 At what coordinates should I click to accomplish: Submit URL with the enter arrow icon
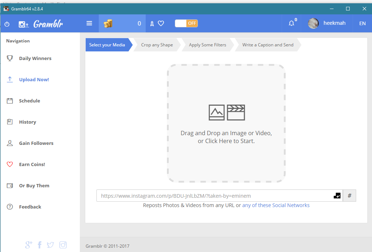point(337,196)
